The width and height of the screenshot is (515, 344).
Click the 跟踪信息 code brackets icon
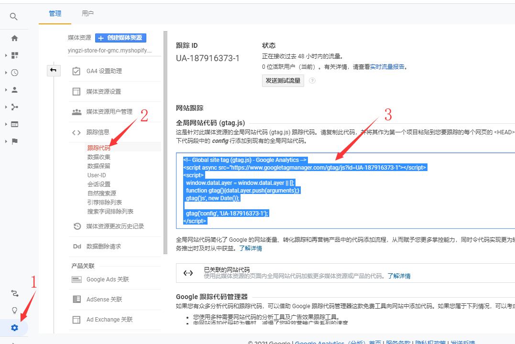(76, 132)
